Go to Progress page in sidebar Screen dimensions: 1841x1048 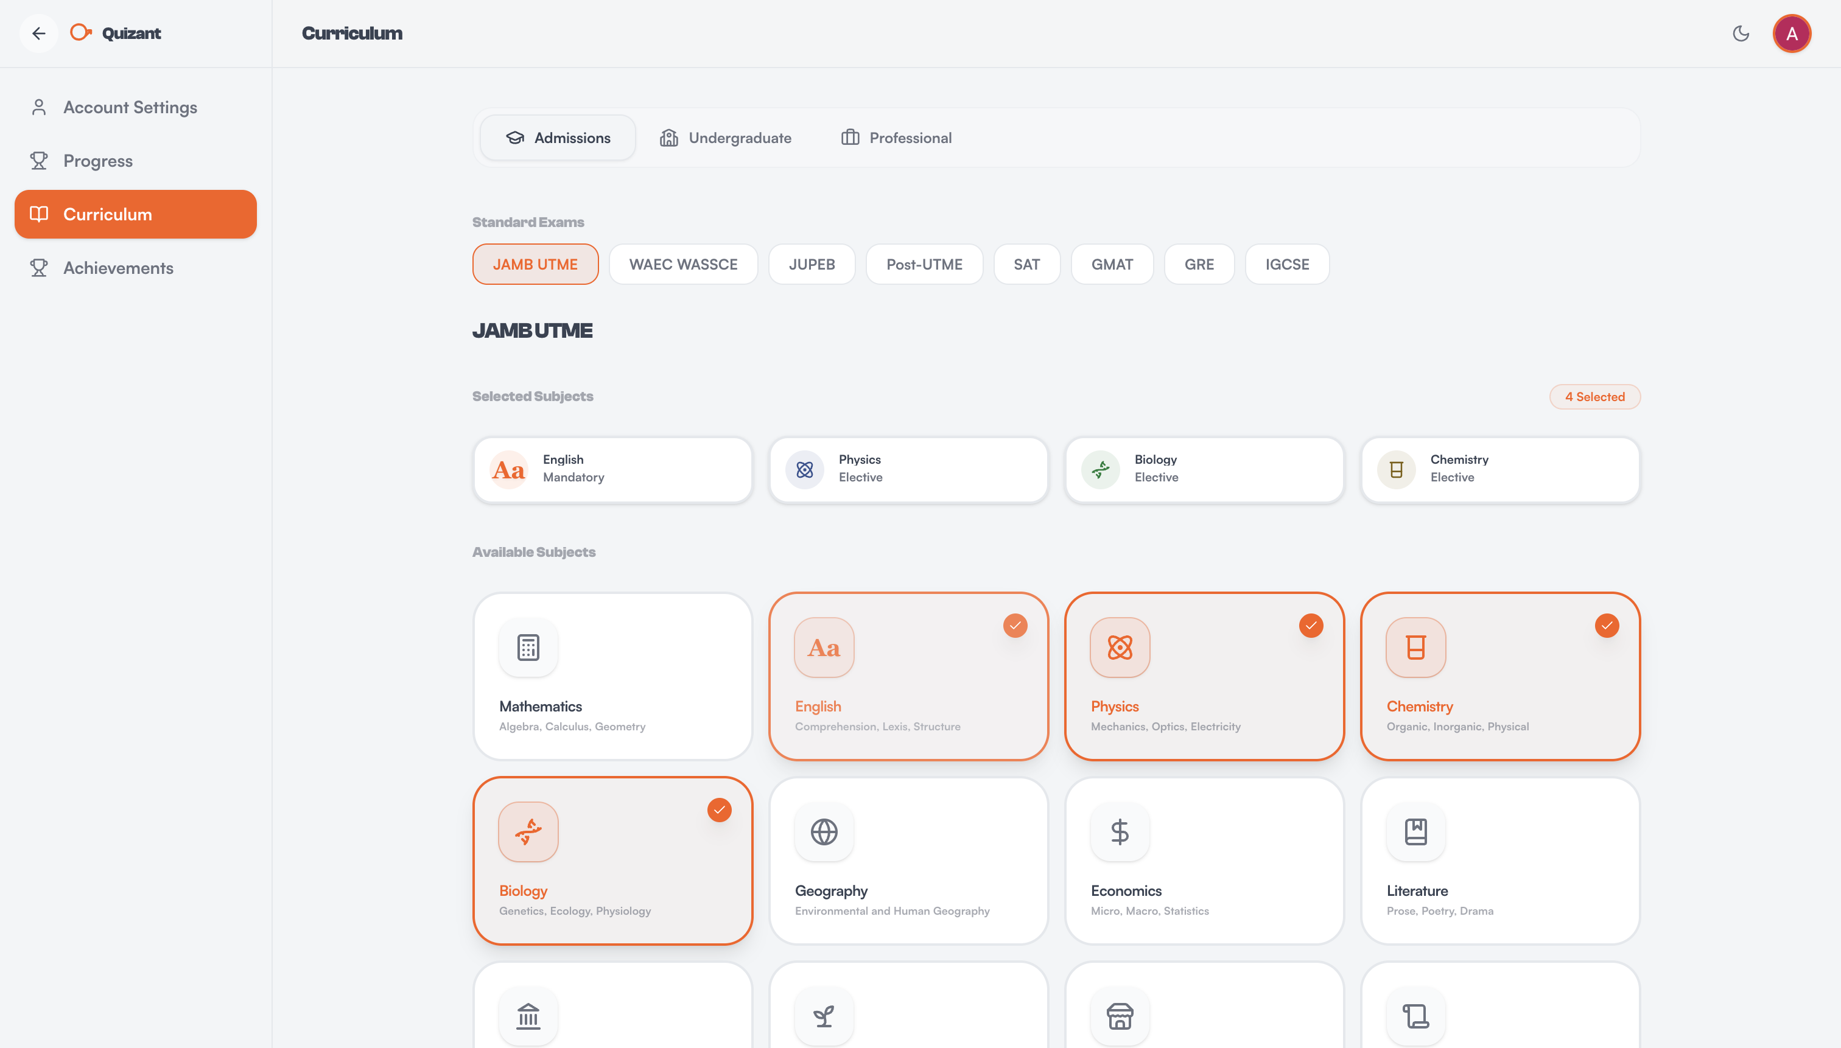[135, 161]
